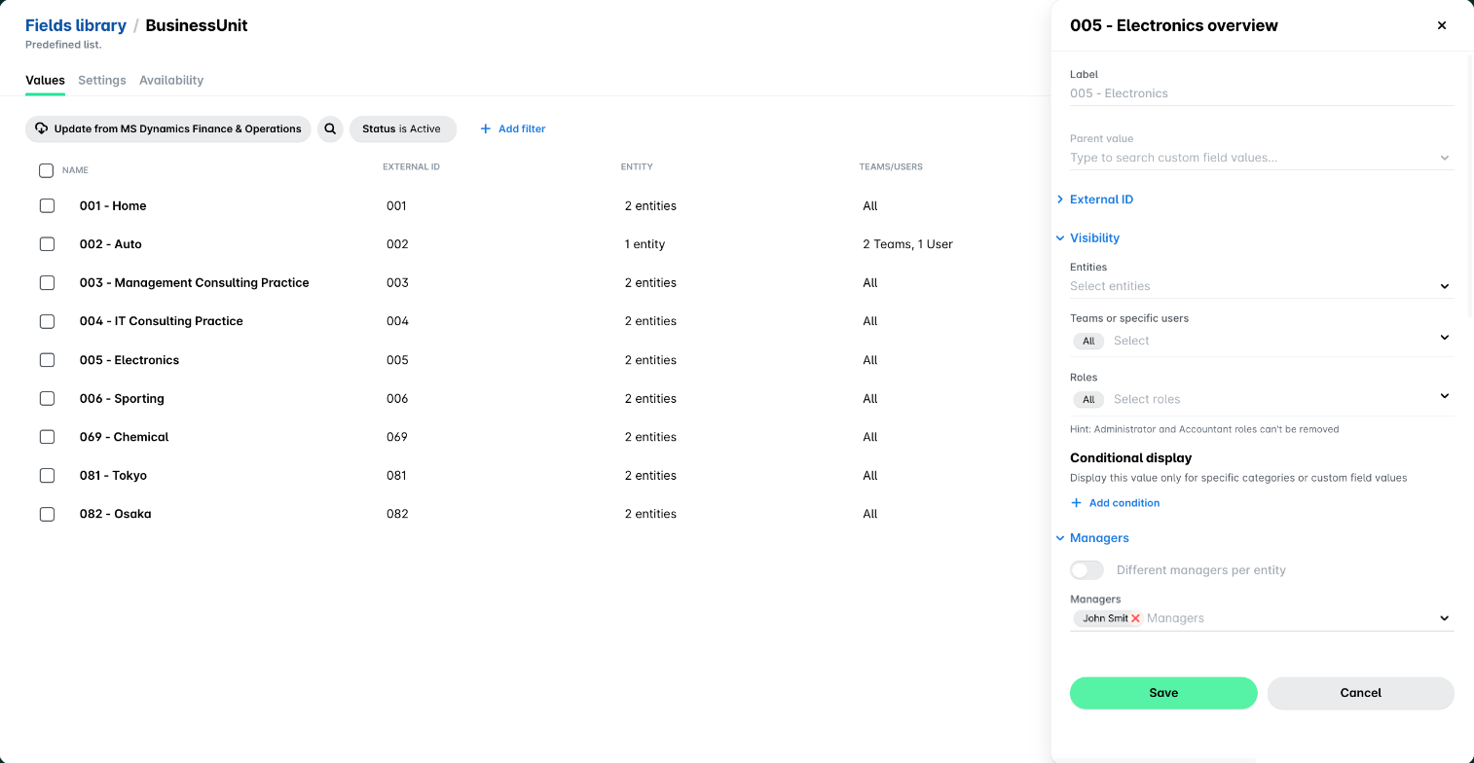Tick the 005 - Electronics row checkbox
This screenshot has width=1474, height=763.
pyautogui.click(x=47, y=360)
